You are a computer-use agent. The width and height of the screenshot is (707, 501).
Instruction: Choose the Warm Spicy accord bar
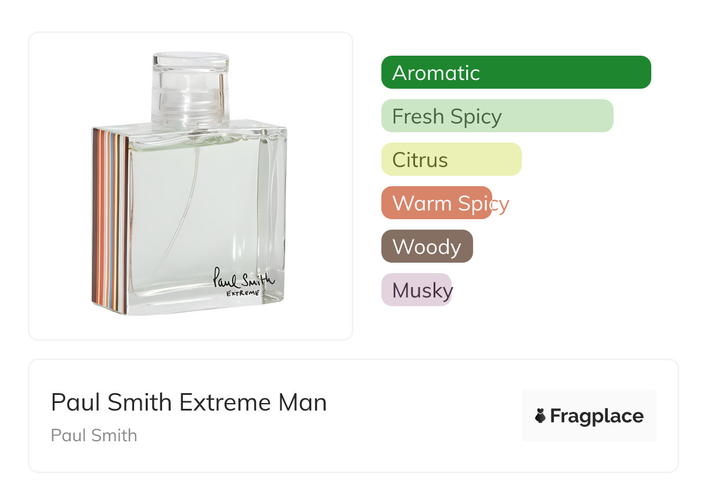click(x=437, y=203)
